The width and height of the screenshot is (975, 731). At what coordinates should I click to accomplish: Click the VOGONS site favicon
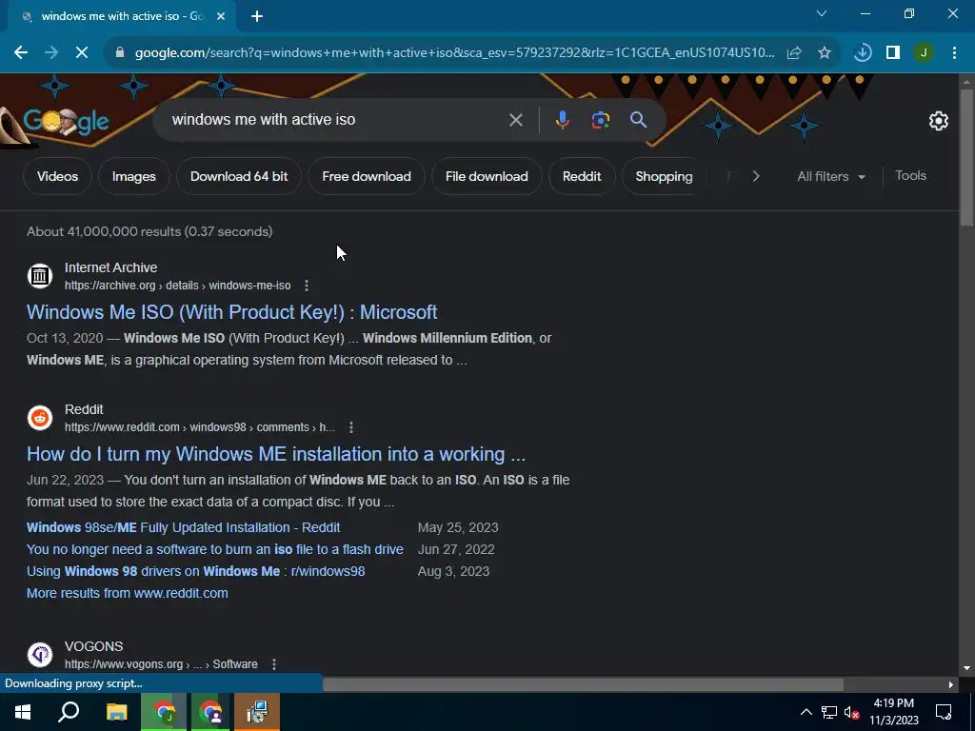tap(40, 655)
